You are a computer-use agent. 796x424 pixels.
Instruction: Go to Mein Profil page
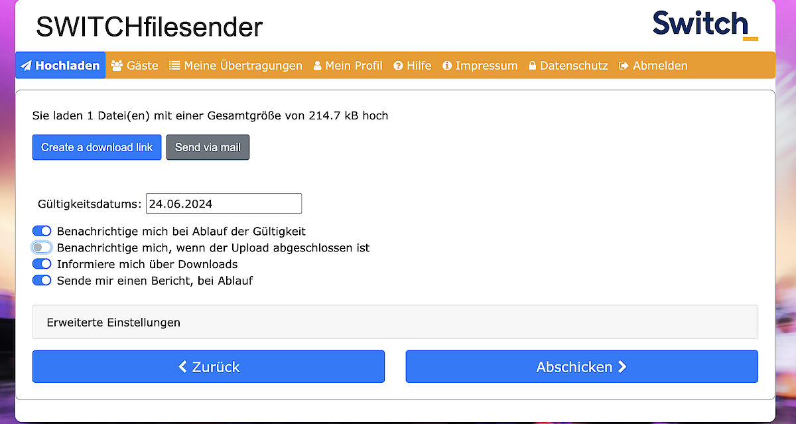pyautogui.click(x=354, y=66)
